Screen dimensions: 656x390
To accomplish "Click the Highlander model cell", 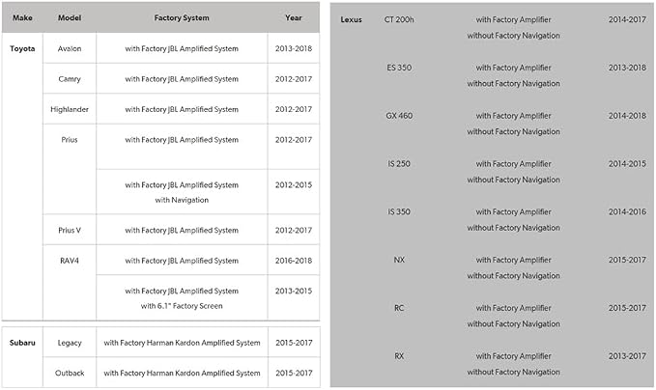I will [70, 109].
